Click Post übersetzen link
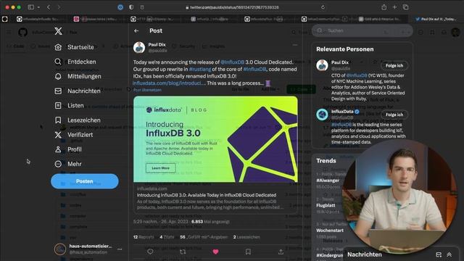The height and width of the screenshot is (261, 464). point(147,90)
